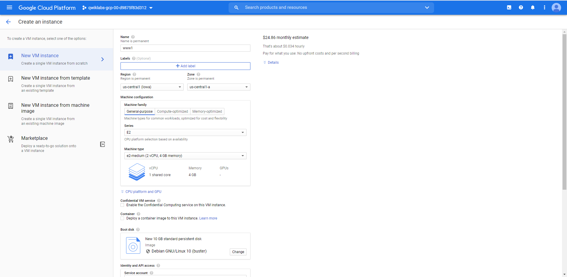Choose New VM instance from template
This screenshot has width=567, height=277.
[57, 84]
